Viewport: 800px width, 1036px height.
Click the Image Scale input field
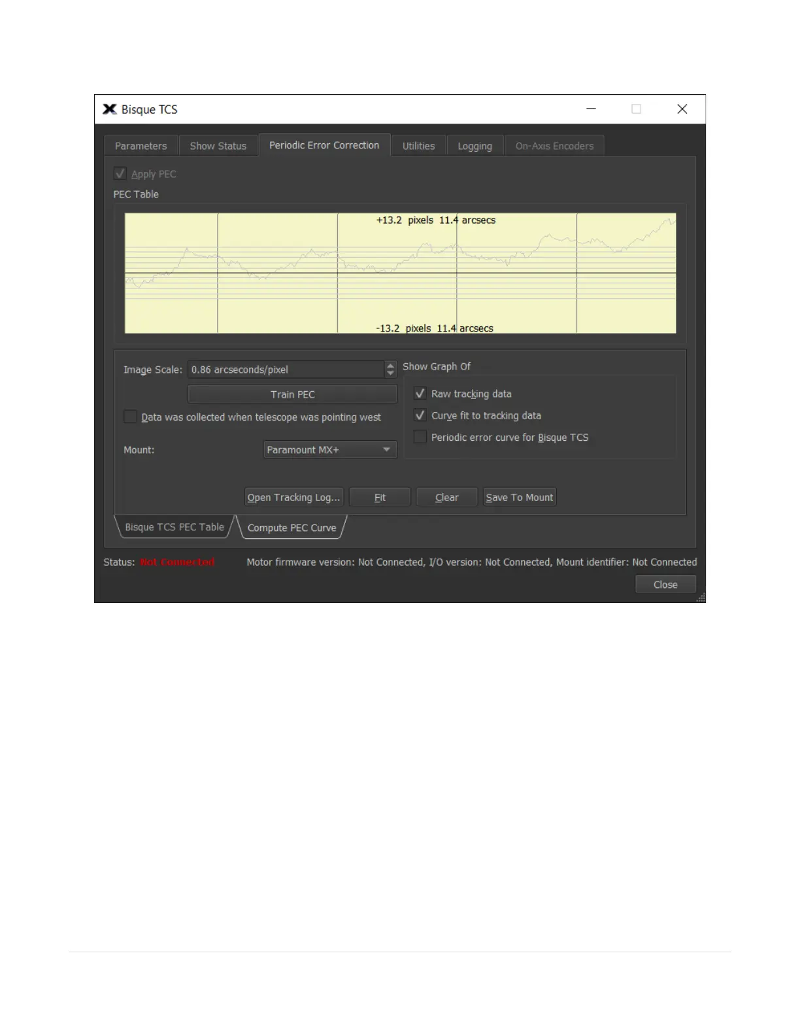286,370
